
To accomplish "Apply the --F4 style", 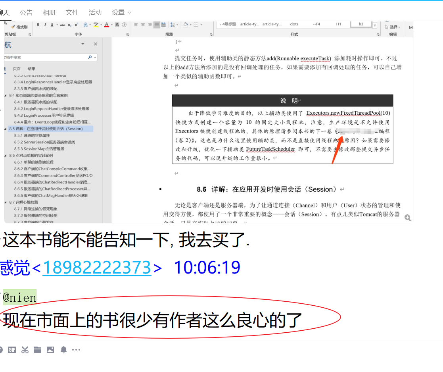I will click(x=316, y=24).
